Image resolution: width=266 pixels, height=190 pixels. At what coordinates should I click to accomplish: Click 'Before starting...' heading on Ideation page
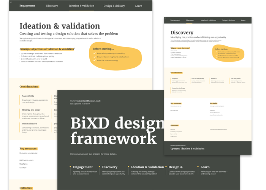click(103, 49)
